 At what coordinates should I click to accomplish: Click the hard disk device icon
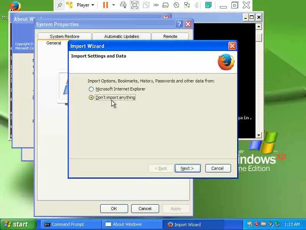point(166,5)
